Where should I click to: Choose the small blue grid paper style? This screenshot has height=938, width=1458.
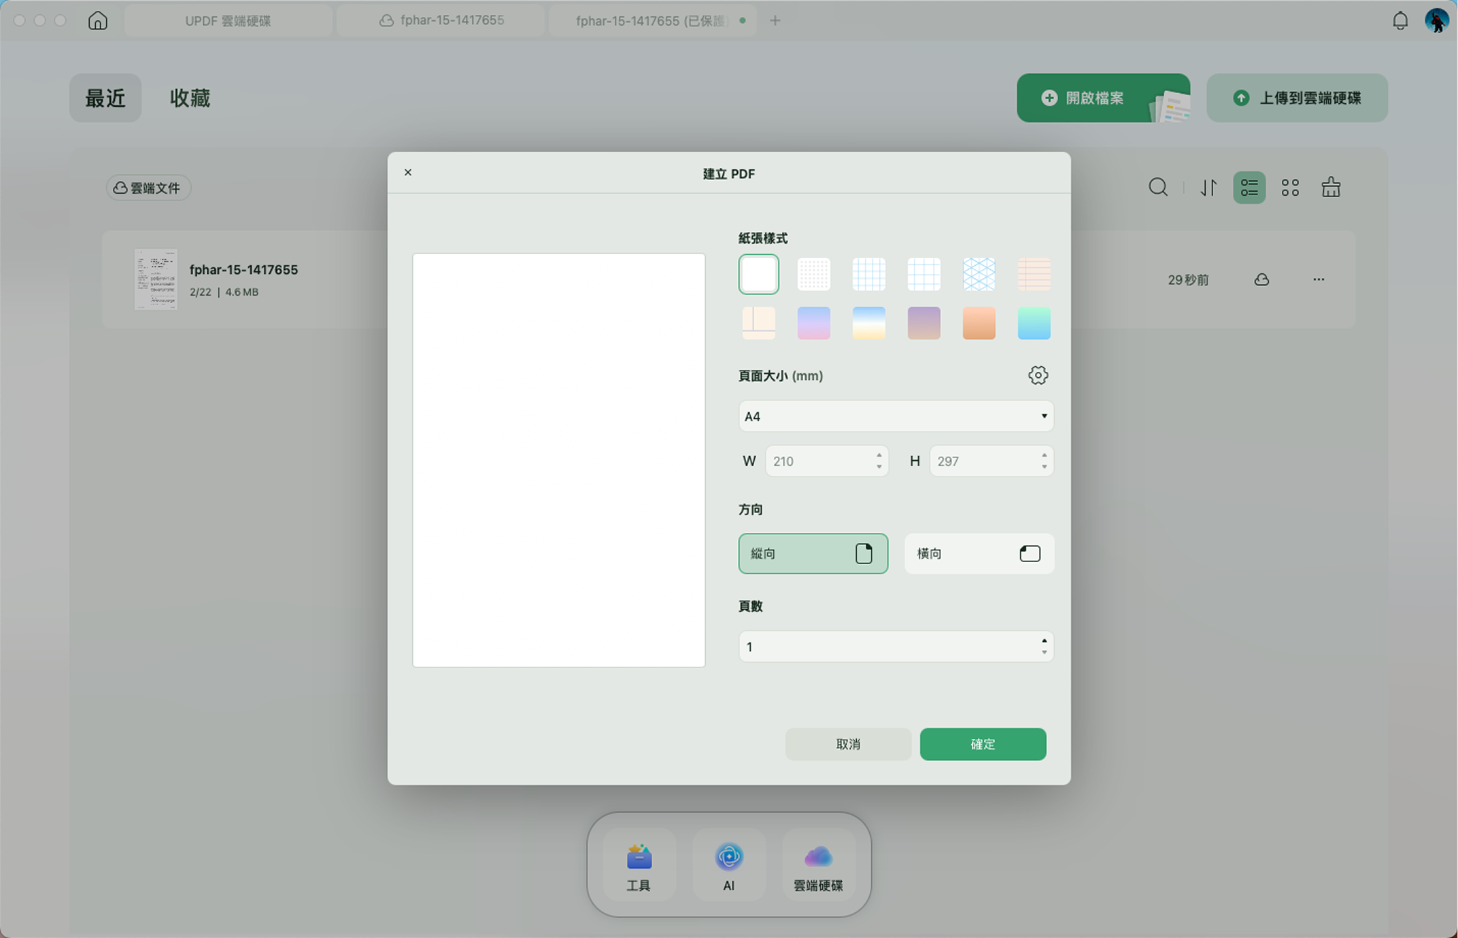pos(868,274)
